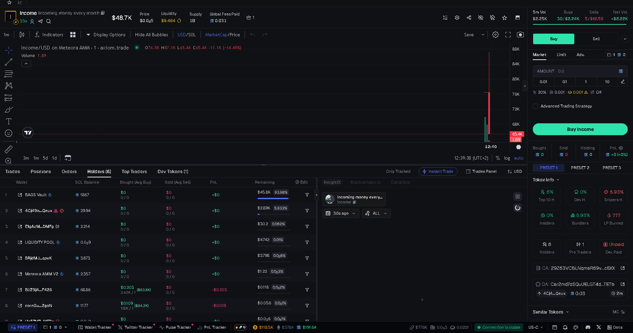The height and width of the screenshot is (333, 633).
Task: Collapse the chart legend arrow
Action: tap(26, 63)
